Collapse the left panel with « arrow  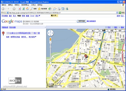point(45,27)
